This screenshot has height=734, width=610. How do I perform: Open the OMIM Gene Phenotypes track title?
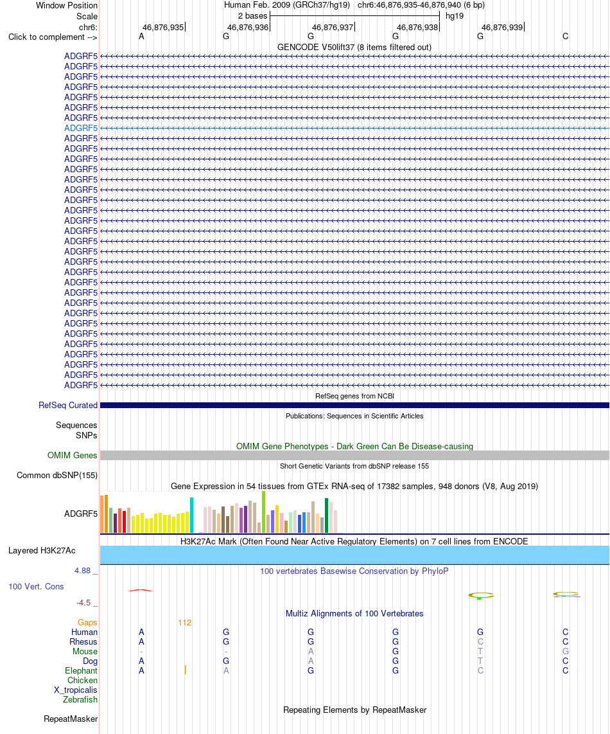point(354,447)
